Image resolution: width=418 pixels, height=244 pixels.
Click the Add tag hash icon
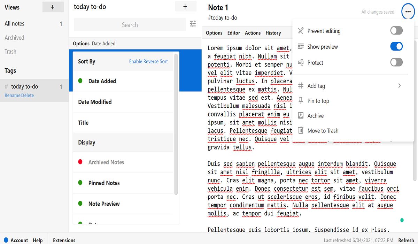301,86
